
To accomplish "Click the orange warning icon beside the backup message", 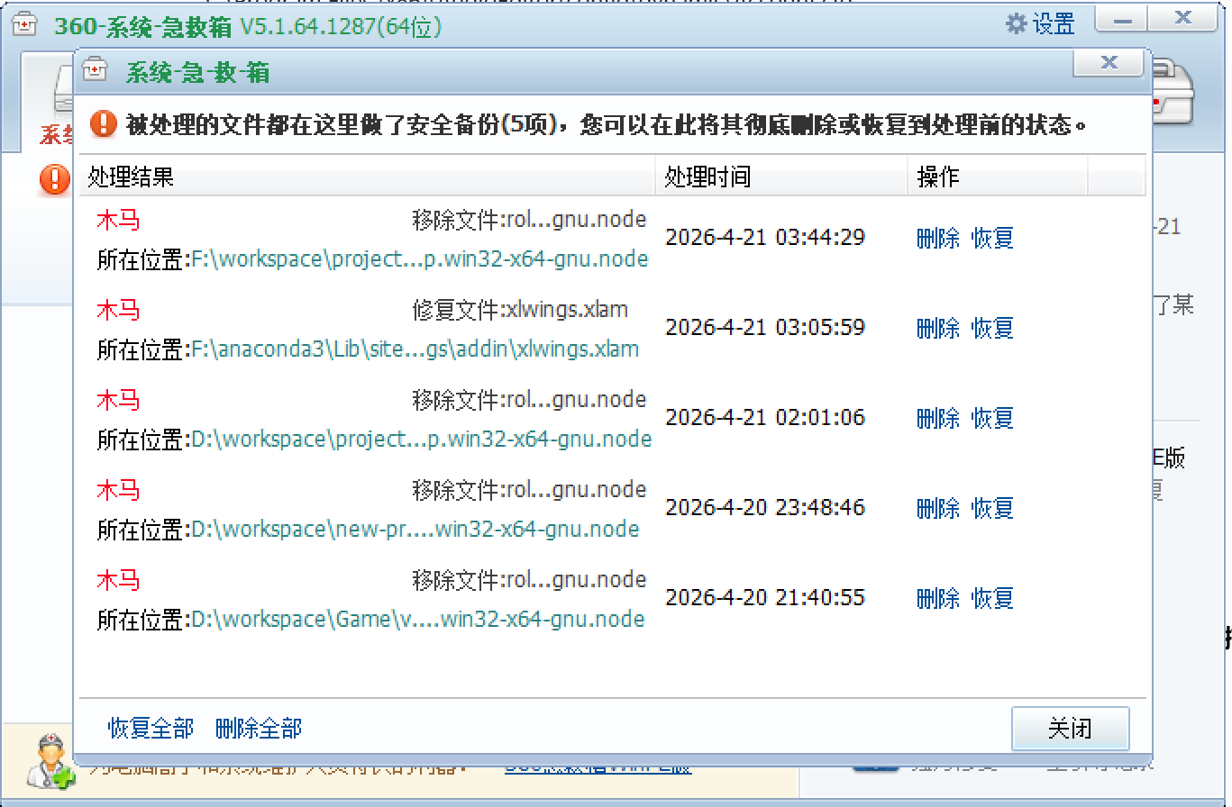I will (x=104, y=123).
